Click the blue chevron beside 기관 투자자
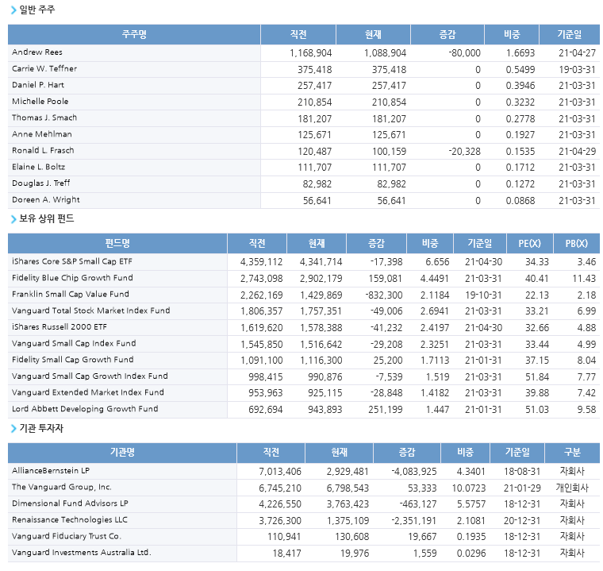Screen dimensions: 603x571 [x=13, y=429]
